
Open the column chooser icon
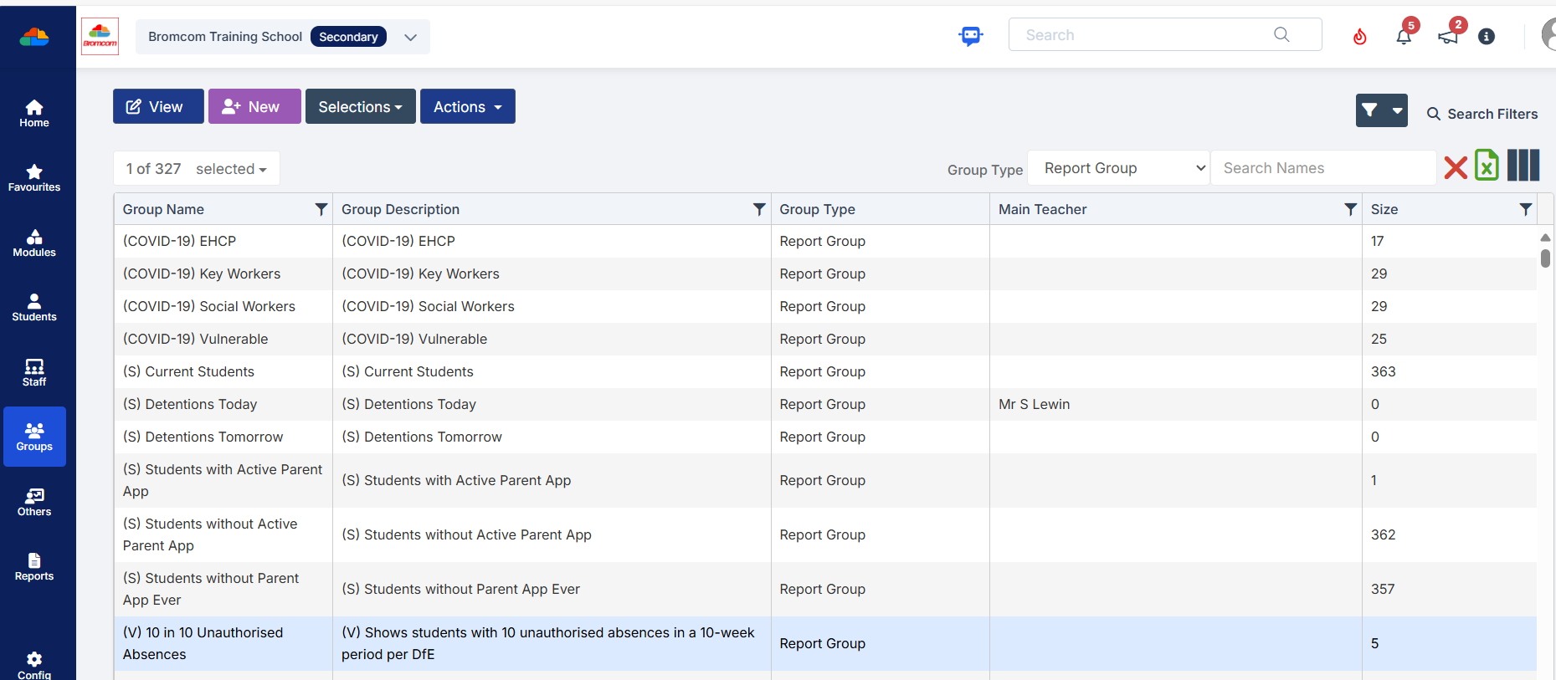click(x=1523, y=166)
